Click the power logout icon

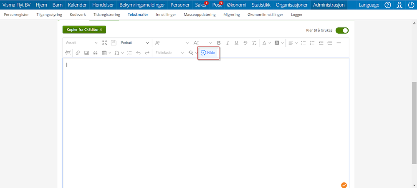(411, 5)
